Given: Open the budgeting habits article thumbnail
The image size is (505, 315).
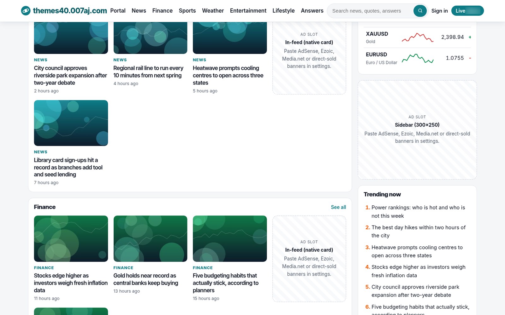Looking at the screenshot, I should pos(230,238).
